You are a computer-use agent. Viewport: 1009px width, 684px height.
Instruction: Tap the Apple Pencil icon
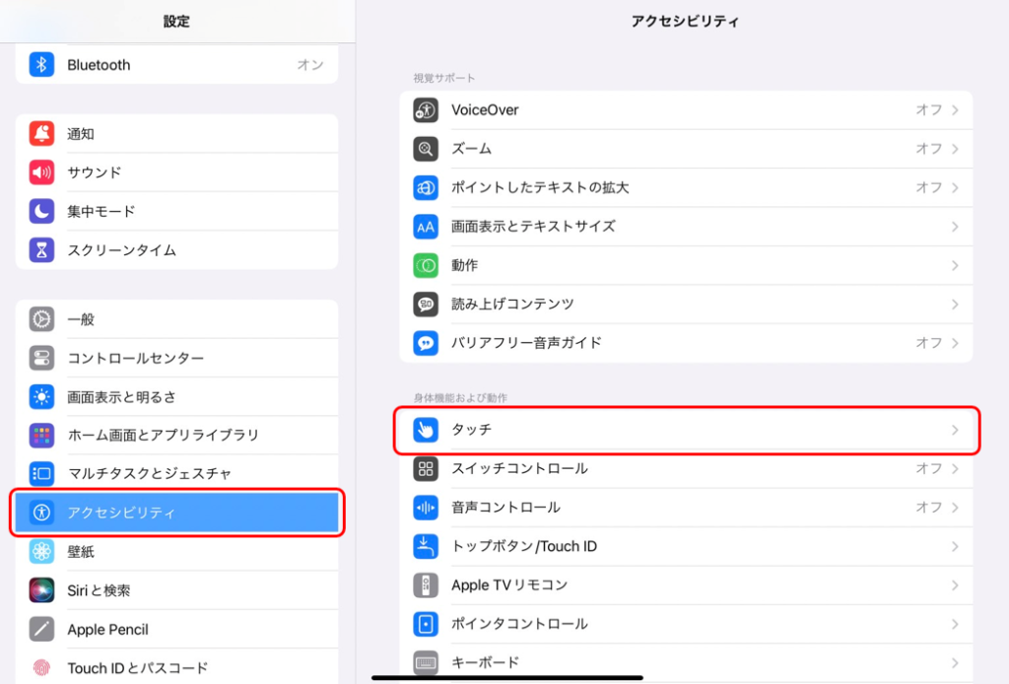pyautogui.click(x=41, y=629)
